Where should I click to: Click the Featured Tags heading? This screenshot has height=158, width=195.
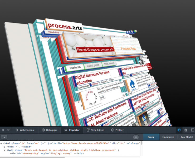coord(128,49)
